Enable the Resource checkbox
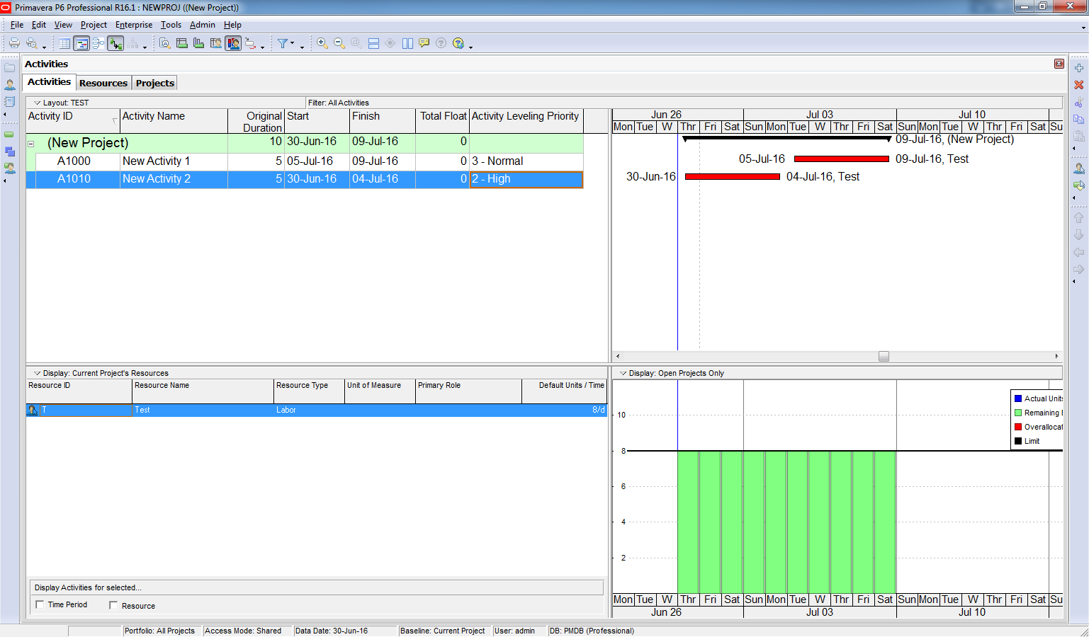Viewport: 1089px width, 637px height. pos(113,606)
